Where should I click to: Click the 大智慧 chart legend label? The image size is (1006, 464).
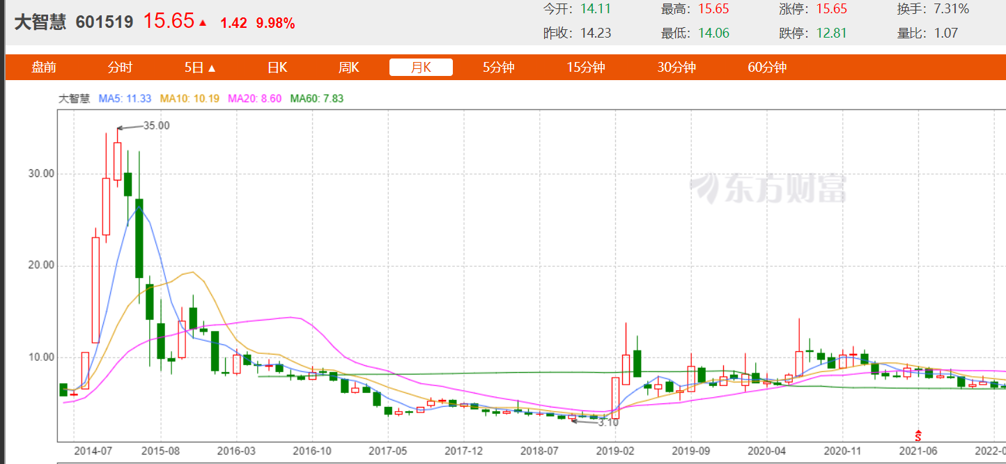point(74,99)
